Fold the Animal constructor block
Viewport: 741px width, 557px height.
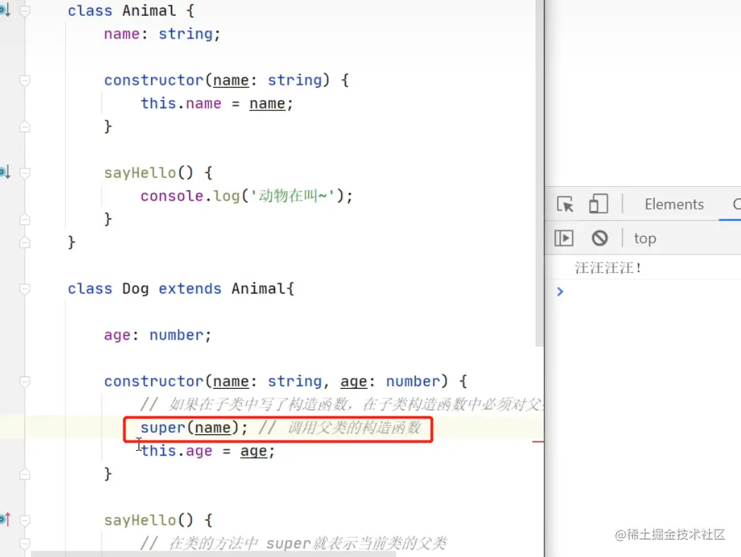point(25,81)
